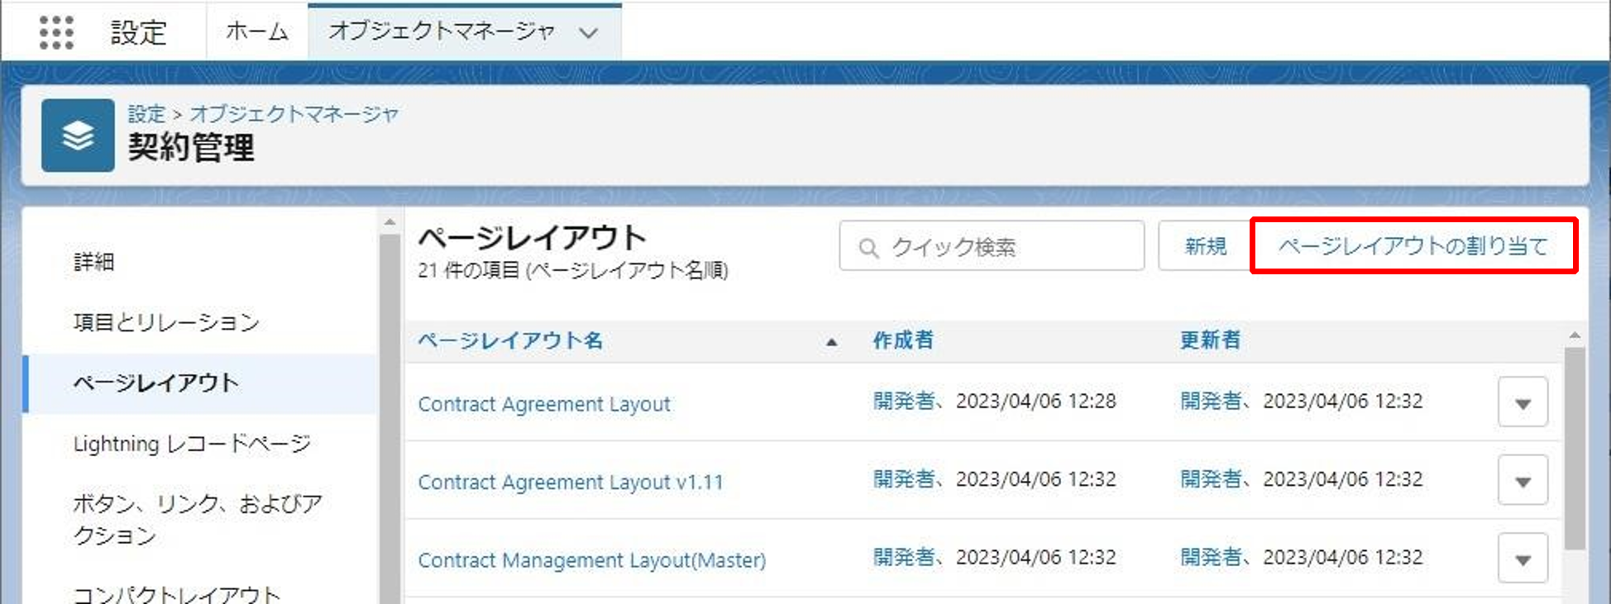This screenshot has height=604, width=1611.
Task: Open Contract Management Layout(Master) link
Action: [x=591, y=560]
